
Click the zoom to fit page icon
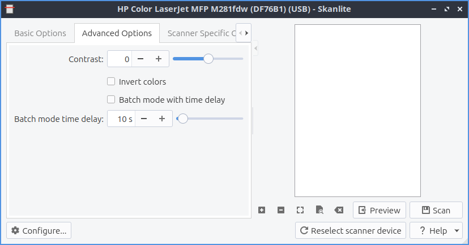[x=319, y=210]
